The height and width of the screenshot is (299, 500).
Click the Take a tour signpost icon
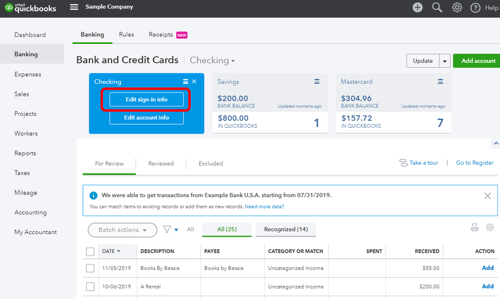pyautogui.click(x=403, y=163)
